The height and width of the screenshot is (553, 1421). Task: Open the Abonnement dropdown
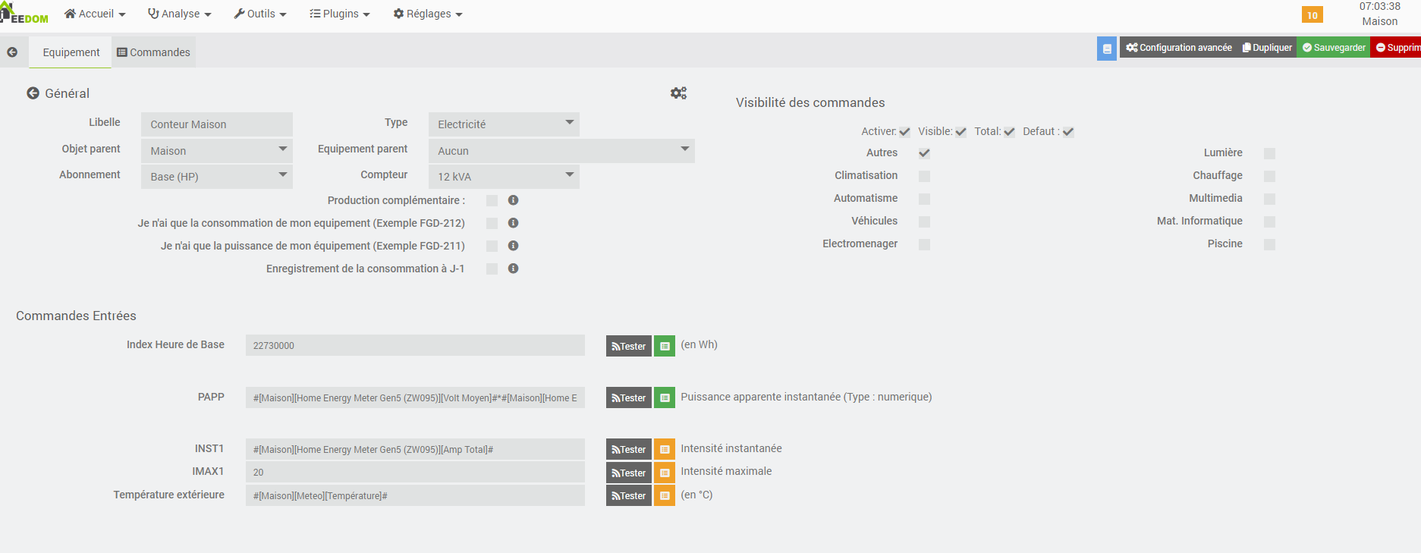[x=216, y=177]
